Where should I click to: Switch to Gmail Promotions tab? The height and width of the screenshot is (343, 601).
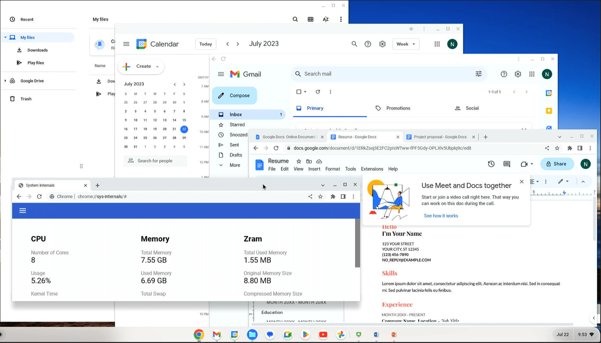pos(398,108)
